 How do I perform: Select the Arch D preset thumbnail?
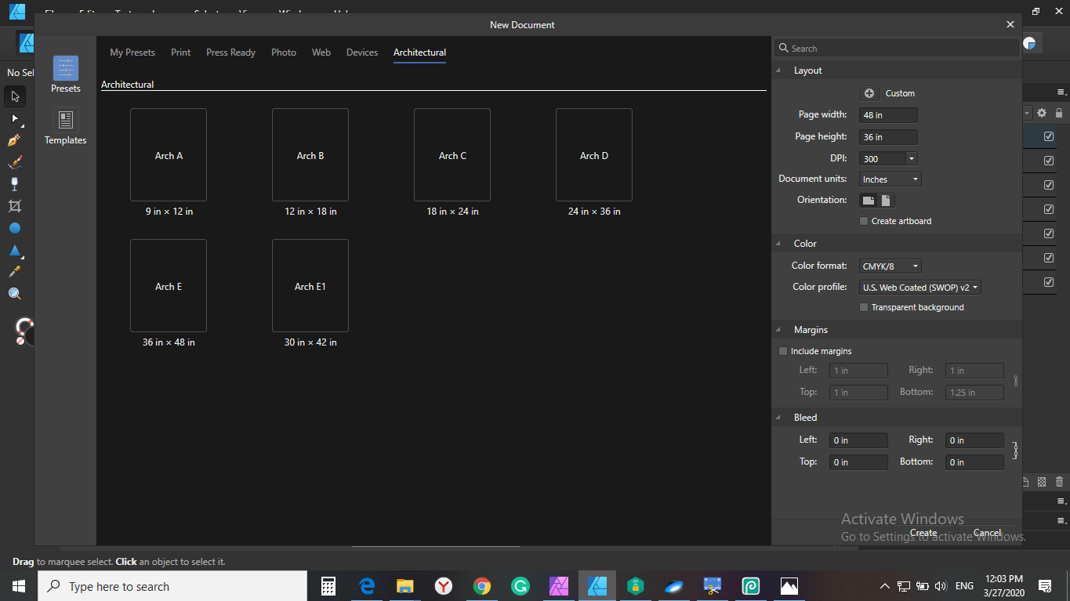594,155
